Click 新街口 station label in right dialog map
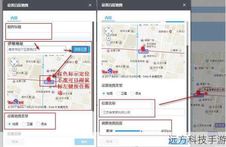 (x=143, y=52)
